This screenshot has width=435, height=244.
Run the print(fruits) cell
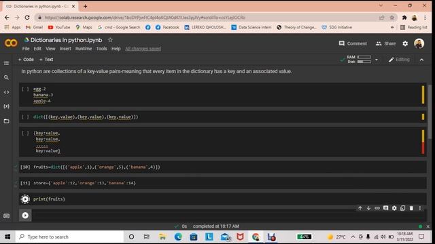[x=25, y=199]
